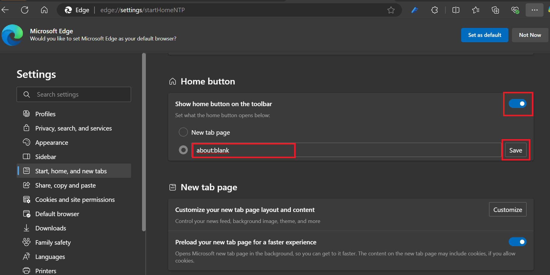Screen dimensions: 550x275
Task: Click the Printers icon
Action: click(26, 271)
